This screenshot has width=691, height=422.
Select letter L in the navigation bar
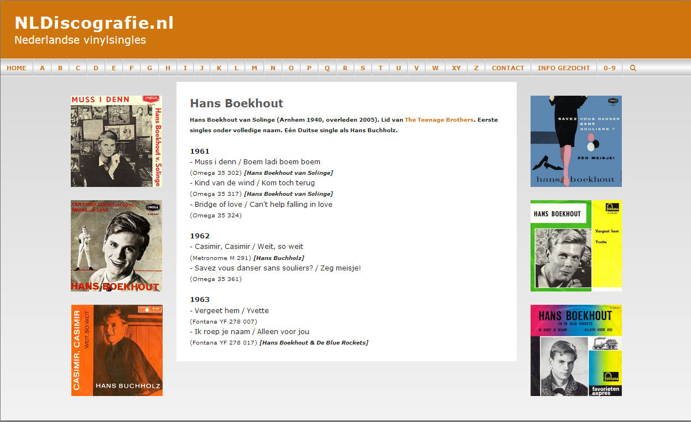[x=236, y=68]
